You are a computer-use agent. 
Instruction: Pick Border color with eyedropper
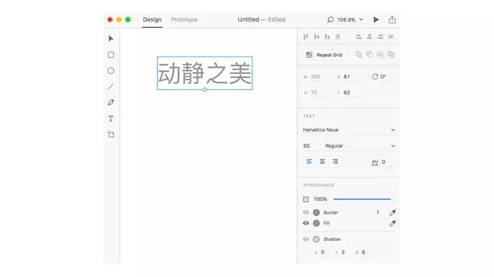(x=392, y=213)
